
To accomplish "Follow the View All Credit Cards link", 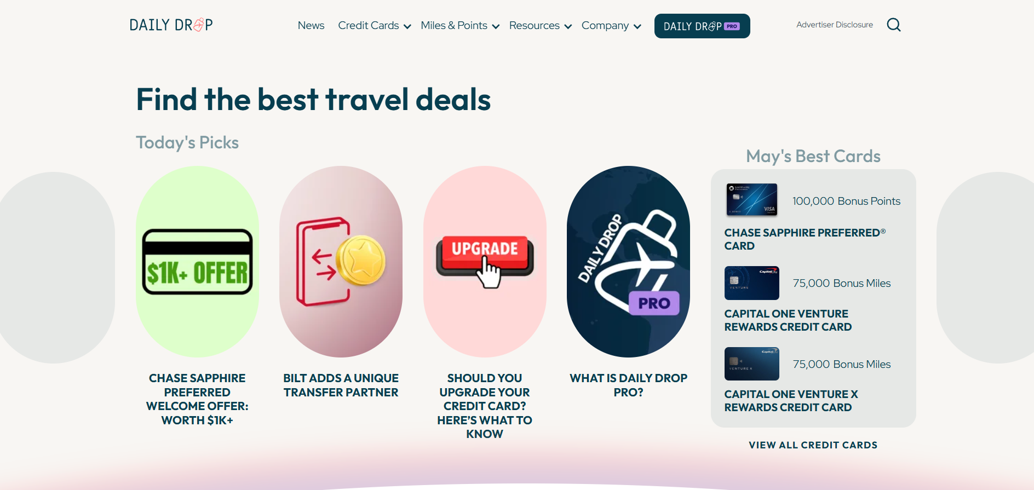I will point(813,445).
